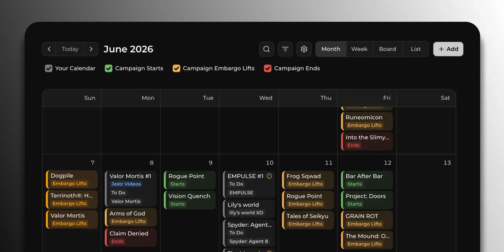Open Arms of God embargo event
Screen dimensions: 504x252
131,217
